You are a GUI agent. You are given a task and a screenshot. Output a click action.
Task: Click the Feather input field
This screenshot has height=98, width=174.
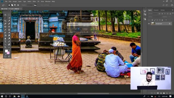[x=30, y=5]
